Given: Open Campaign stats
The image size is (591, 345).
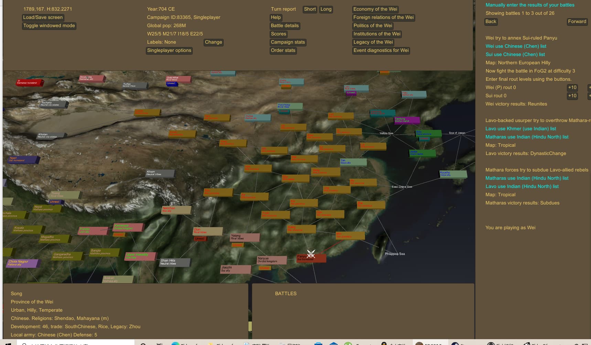Looking at the screenshot, I should [x=288, y=42].
